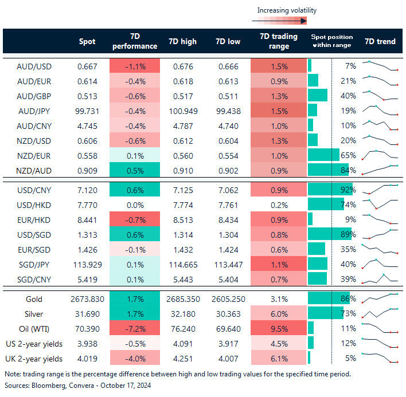Click the EUR/HKD -0.7% performance cell

(x=135, y=219)
